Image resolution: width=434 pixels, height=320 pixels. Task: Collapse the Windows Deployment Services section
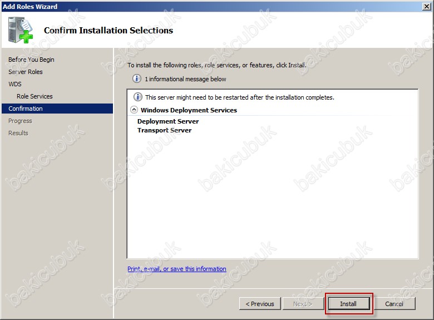[134, 110]
